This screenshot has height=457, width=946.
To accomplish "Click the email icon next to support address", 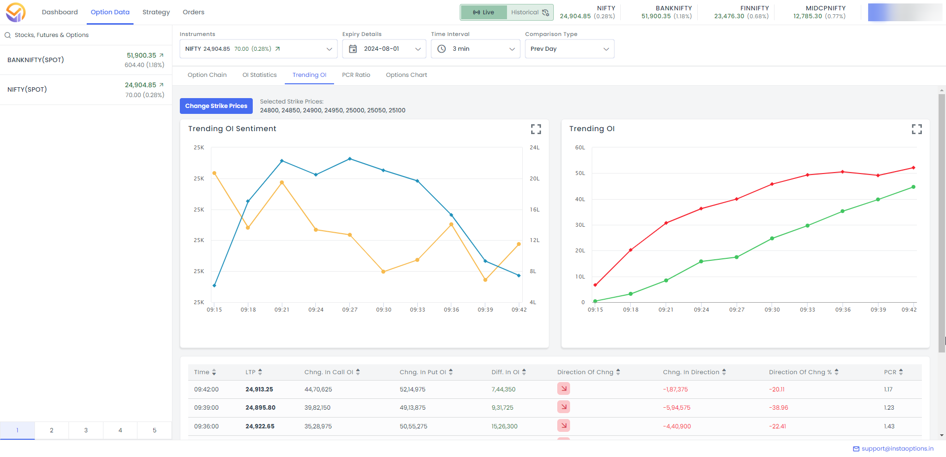I will point(856,449).
